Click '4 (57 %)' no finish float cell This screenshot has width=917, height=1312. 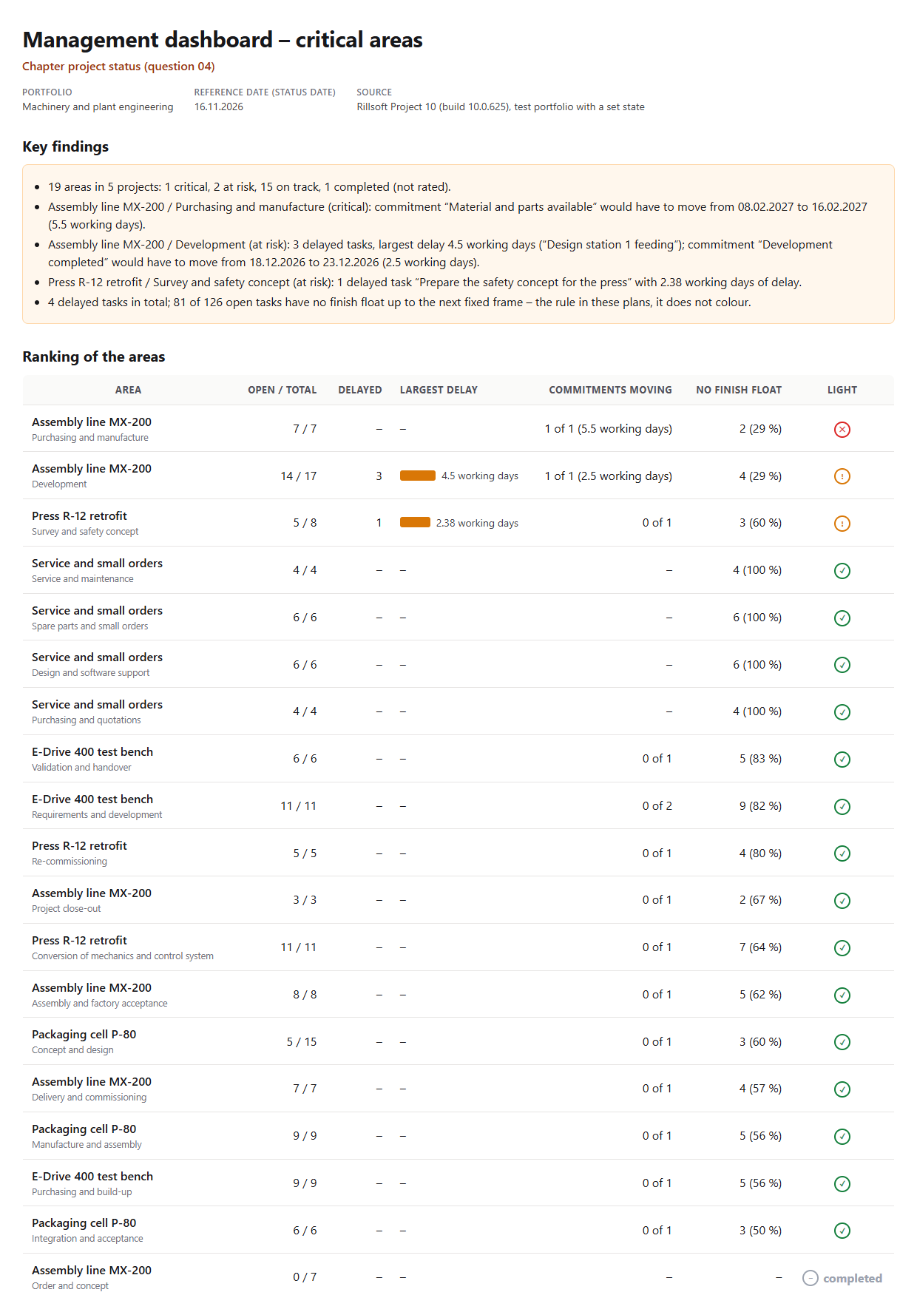click(760, 1089)
